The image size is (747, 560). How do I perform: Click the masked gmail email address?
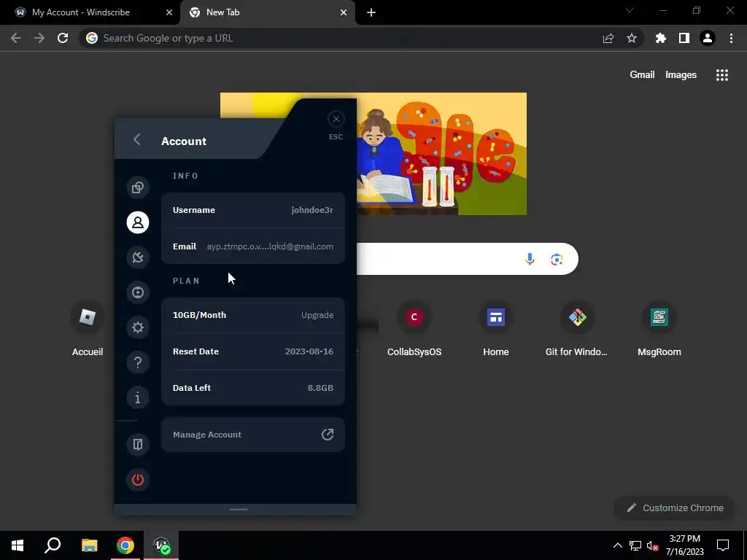(x=270, y=246)
